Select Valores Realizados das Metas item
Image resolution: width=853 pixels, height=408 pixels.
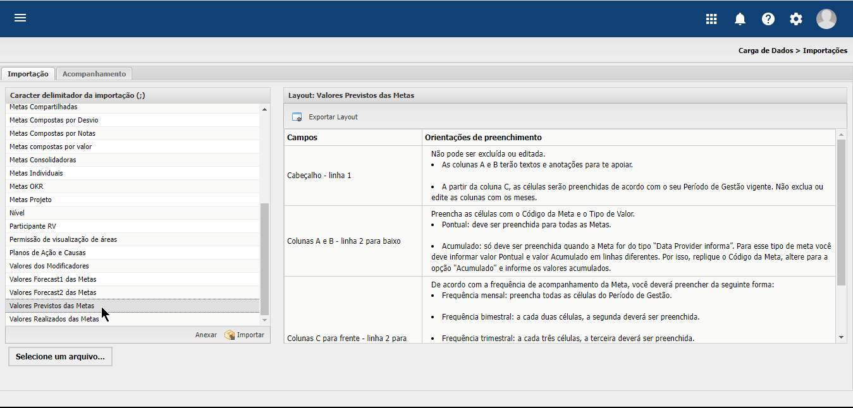54,319
